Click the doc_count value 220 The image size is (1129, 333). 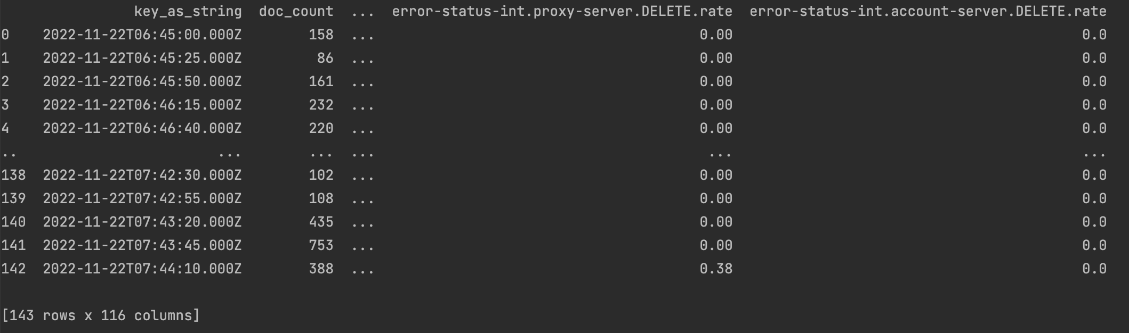click(321, 128)
